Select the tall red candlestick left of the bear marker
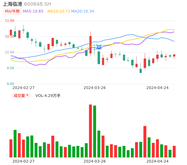The width and height of the screenshot is (187, 165). (x=91, y=44)
